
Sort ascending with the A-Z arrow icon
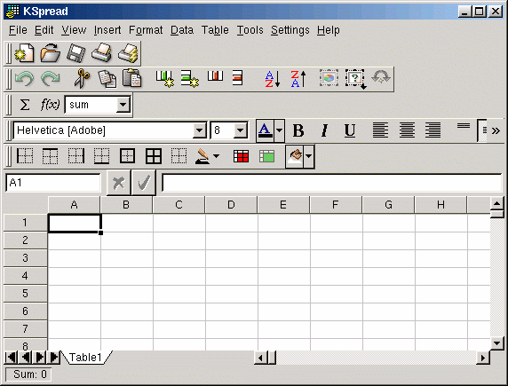[273, 79]
